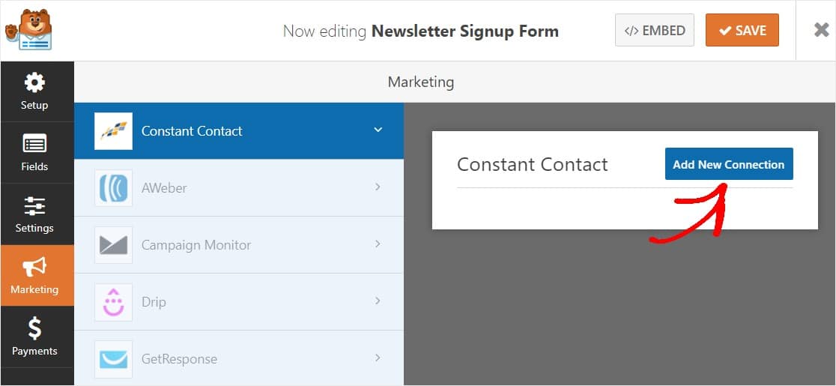Open the Setup gear icon
Screen dimensions: 836x386
point(34,82)
